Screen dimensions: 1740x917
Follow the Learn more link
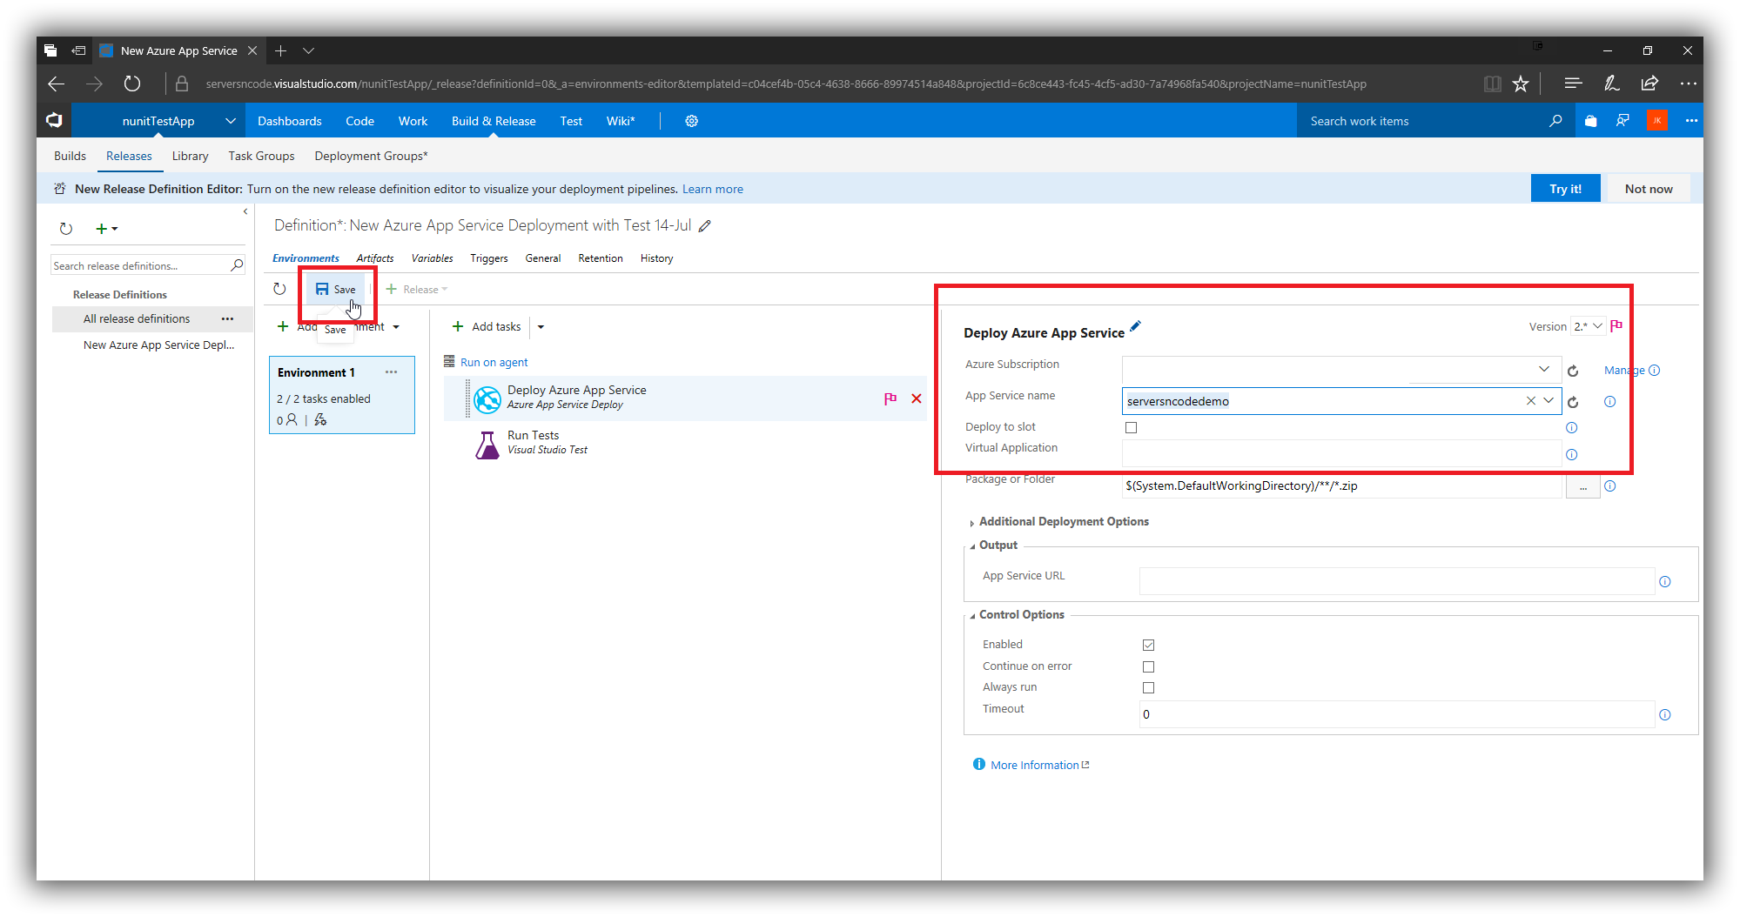[x=712, y=189]
